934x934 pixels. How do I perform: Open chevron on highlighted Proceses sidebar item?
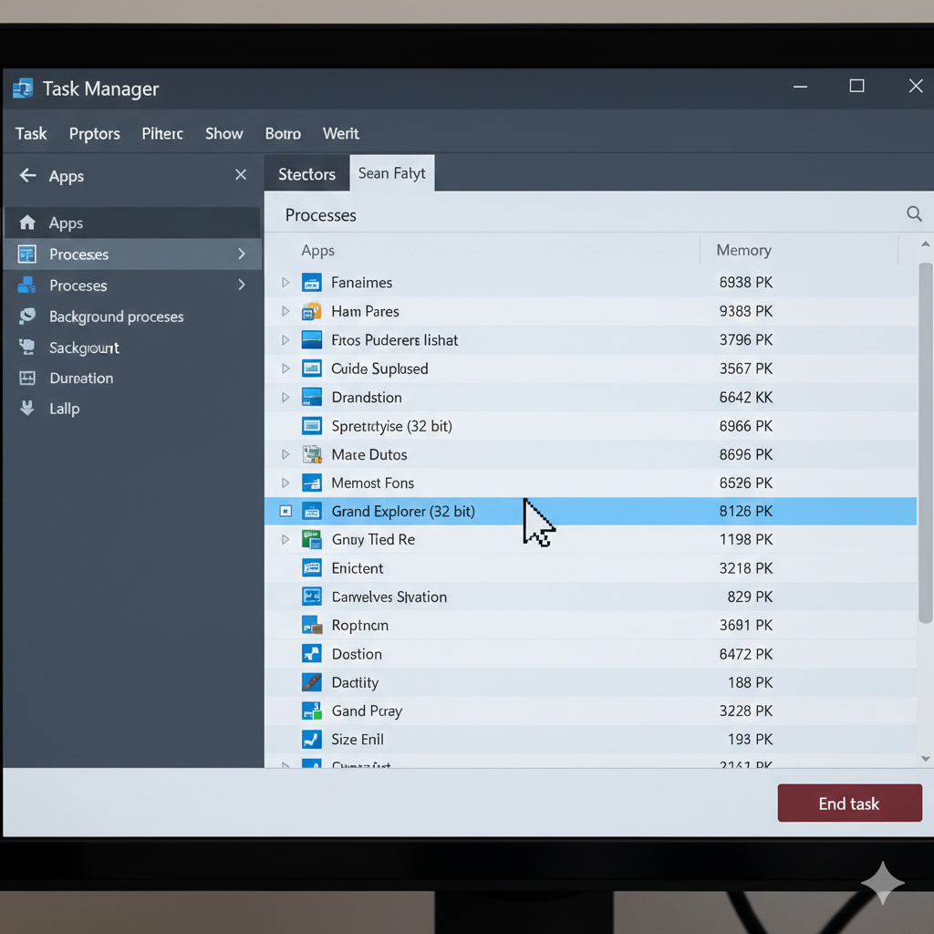pyautogui.click(x=242, y=254)
